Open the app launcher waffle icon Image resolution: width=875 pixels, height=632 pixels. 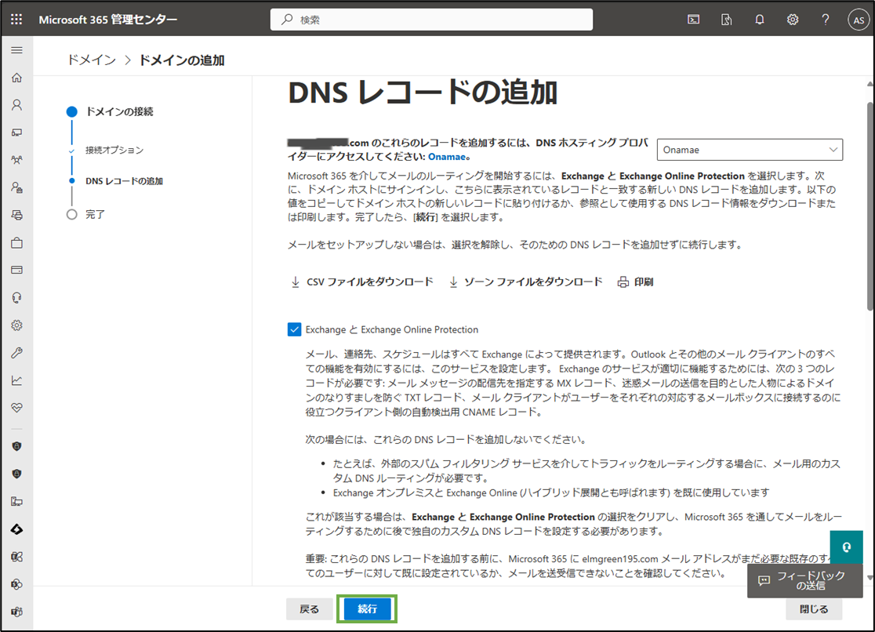click(16, 20)
